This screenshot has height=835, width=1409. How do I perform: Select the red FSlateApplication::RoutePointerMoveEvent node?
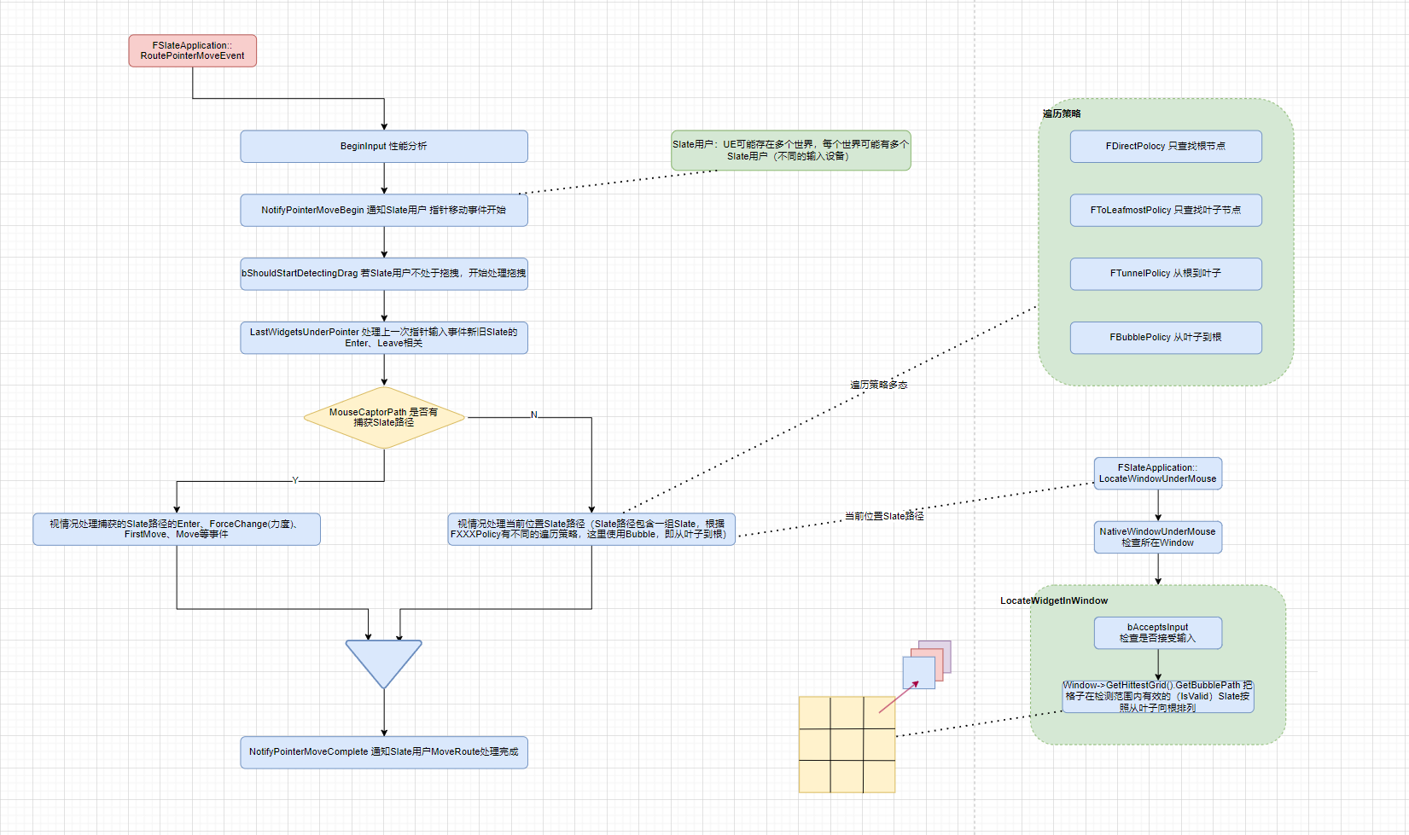(192, 50)
